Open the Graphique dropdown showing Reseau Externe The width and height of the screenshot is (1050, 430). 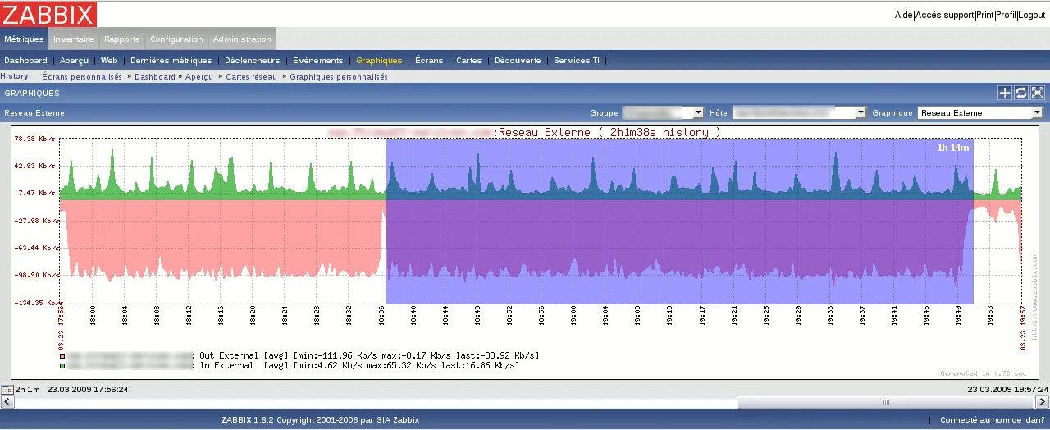980,112
